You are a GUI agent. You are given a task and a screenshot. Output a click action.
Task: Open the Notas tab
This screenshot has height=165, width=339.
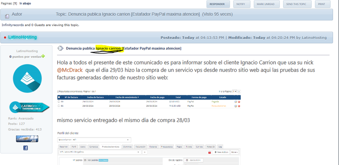point(210,147)
